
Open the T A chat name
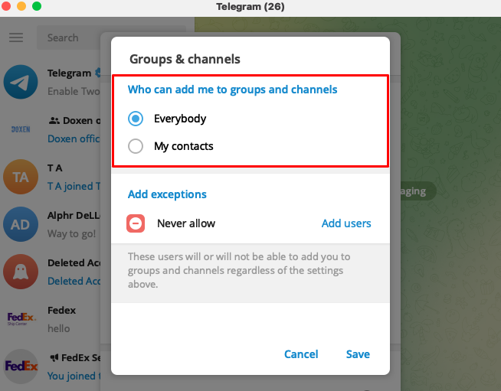click(x=54, y=168)
